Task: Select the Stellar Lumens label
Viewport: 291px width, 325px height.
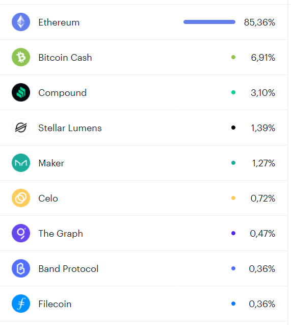Action: tap(70, 128)
